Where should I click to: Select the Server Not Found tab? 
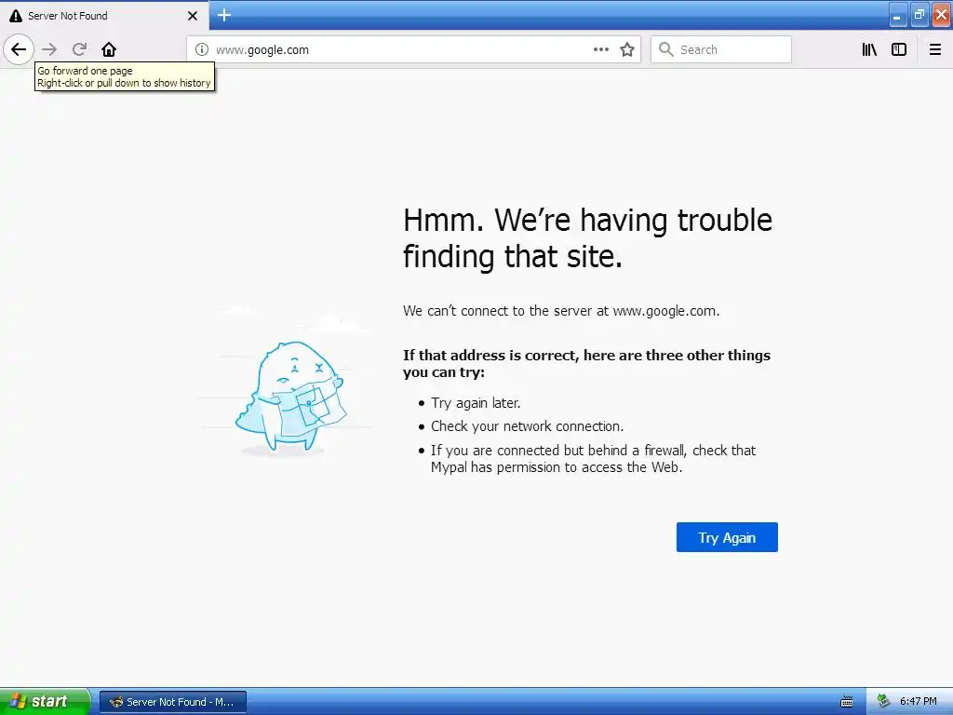[x=104, y=15]
